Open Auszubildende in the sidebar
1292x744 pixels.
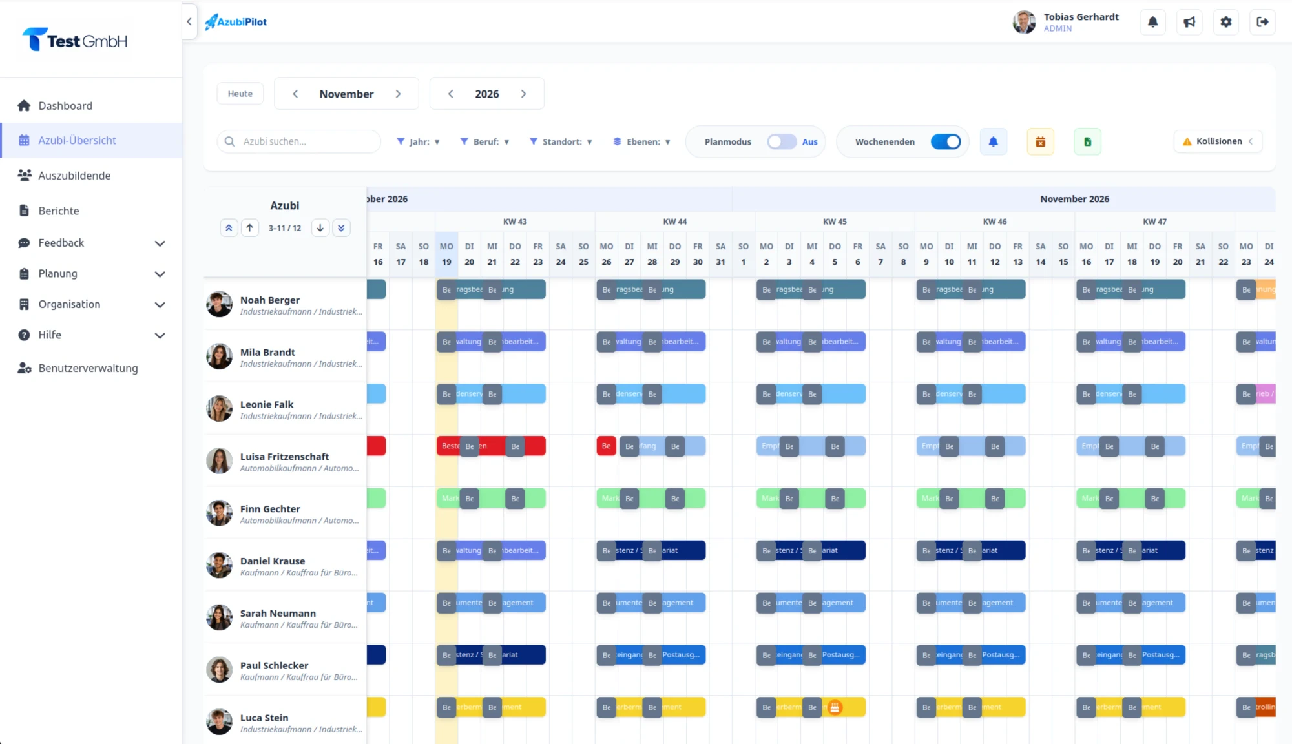click(91, 176)
